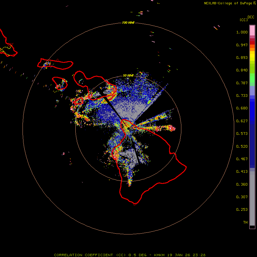Click the 100 NMI range ring label
Viewport: 257px width, 257px height.
[x=128, y=23]
